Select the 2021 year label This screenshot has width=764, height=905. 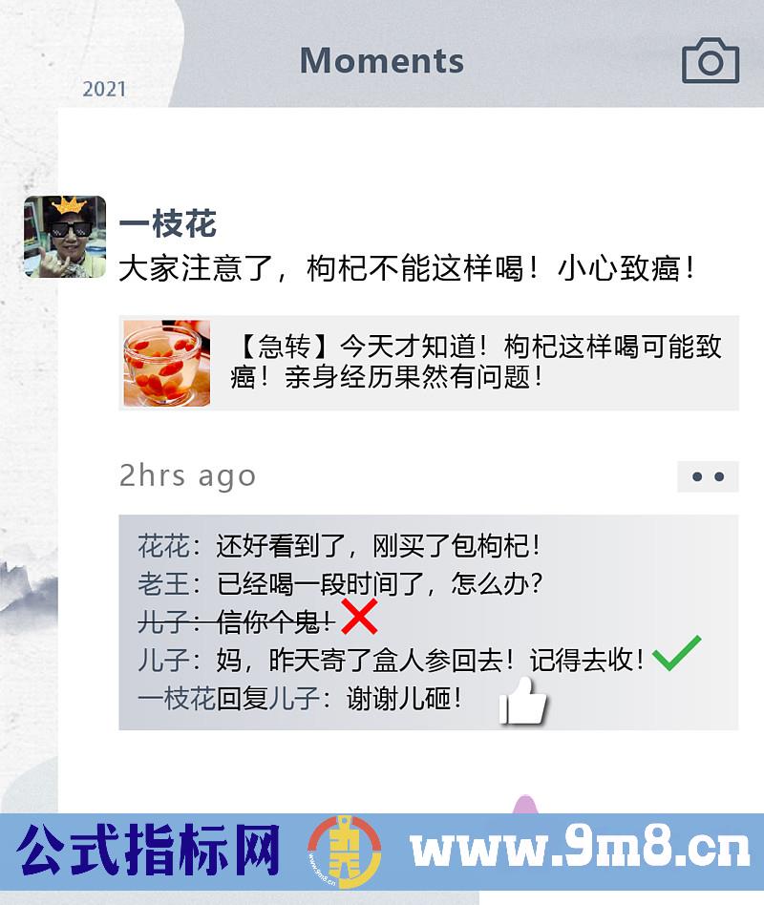click(x=104, y=89)
